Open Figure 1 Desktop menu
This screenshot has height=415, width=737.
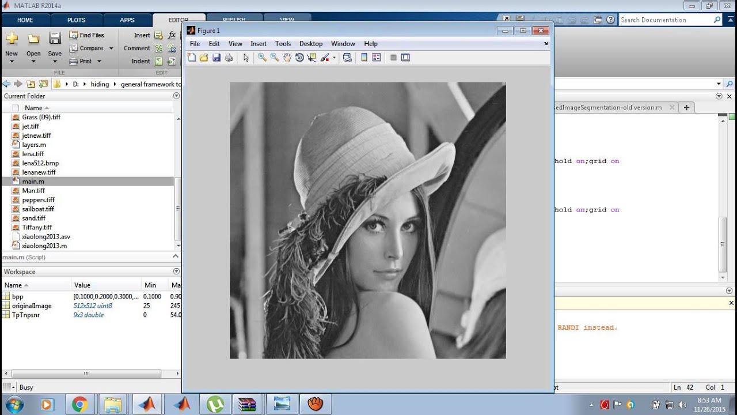[311, 44]
